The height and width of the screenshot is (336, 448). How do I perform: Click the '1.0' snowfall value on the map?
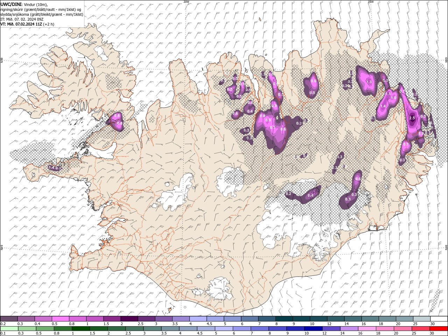click(x=394, y=98)
